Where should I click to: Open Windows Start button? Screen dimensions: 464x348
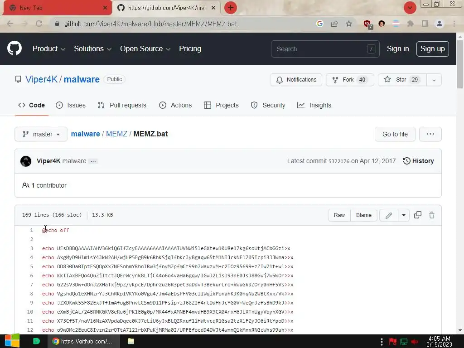click(x=12, y=341)
